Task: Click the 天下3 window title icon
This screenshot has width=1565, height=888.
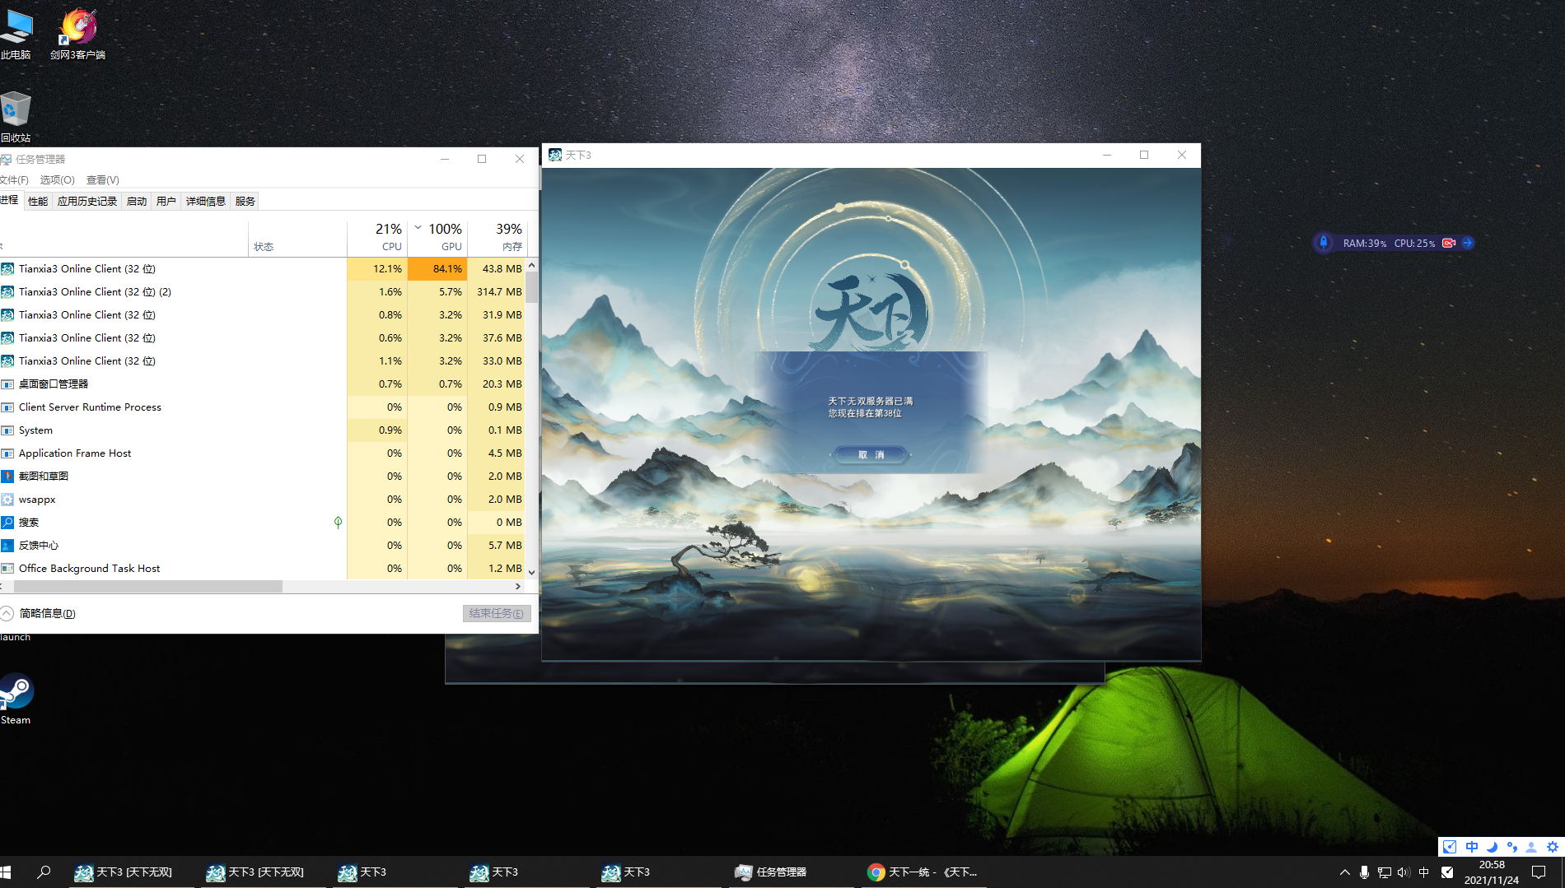Action: tap(555, 155)
